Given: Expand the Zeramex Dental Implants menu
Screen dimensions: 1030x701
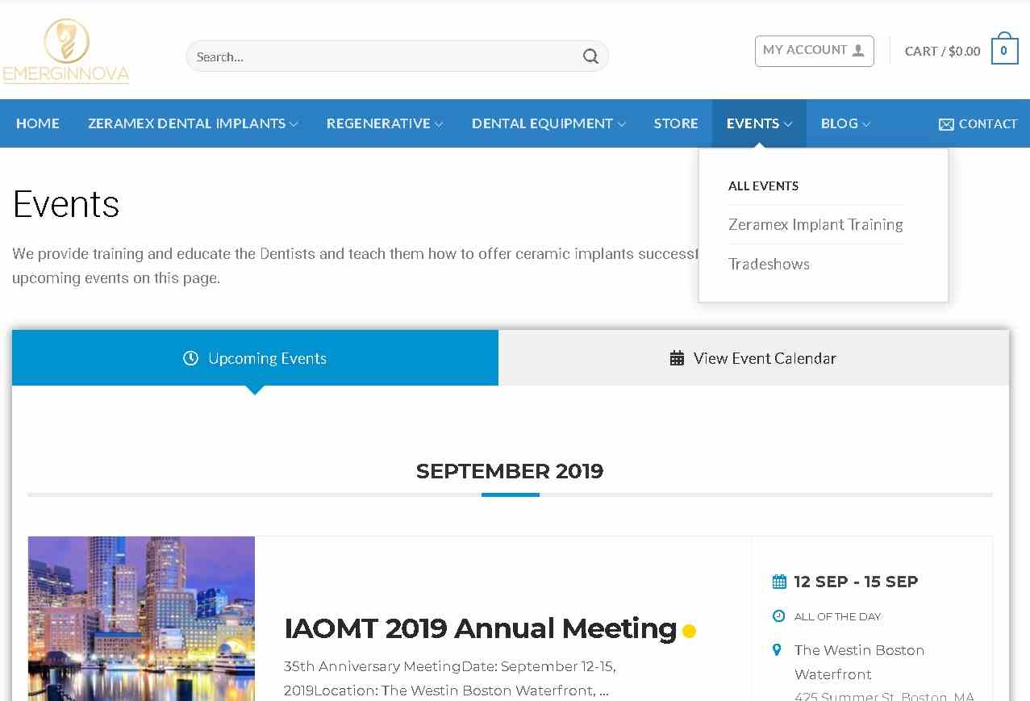Looking at the screenshot, I should pos(193,123).
